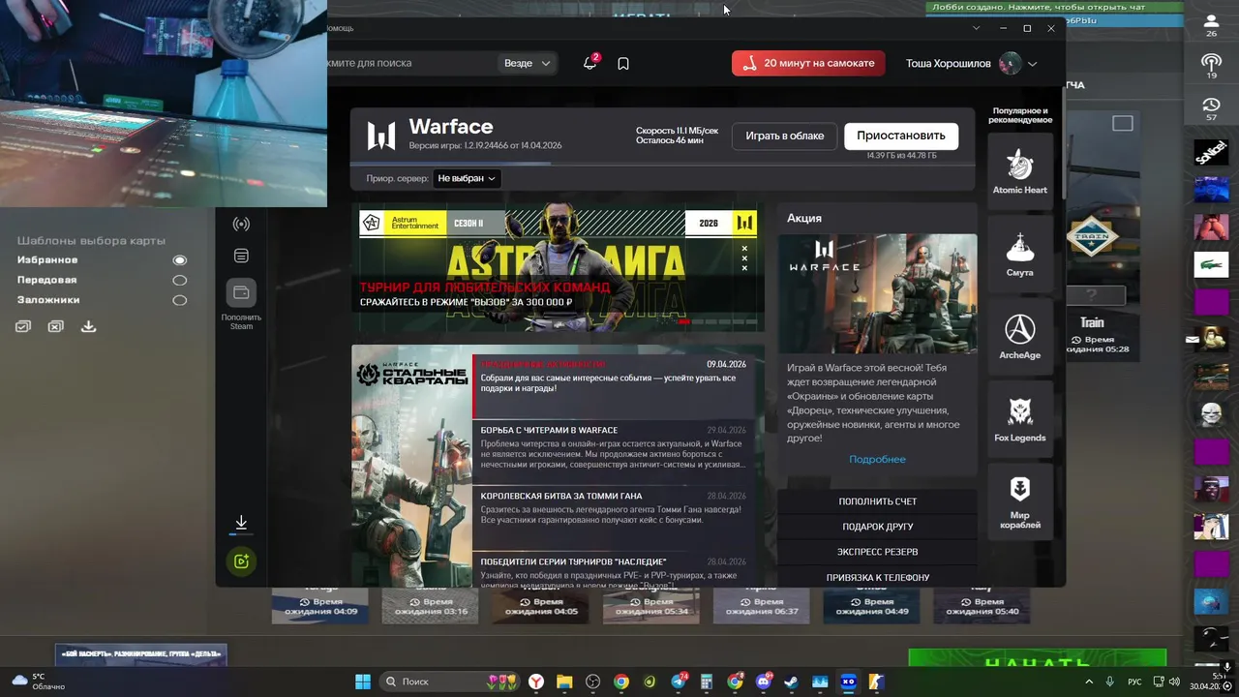The image size is (1239, 697).
Task: Open the РУС input language switcher
Action: (1133, 682)
